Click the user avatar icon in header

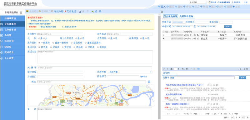210,2
